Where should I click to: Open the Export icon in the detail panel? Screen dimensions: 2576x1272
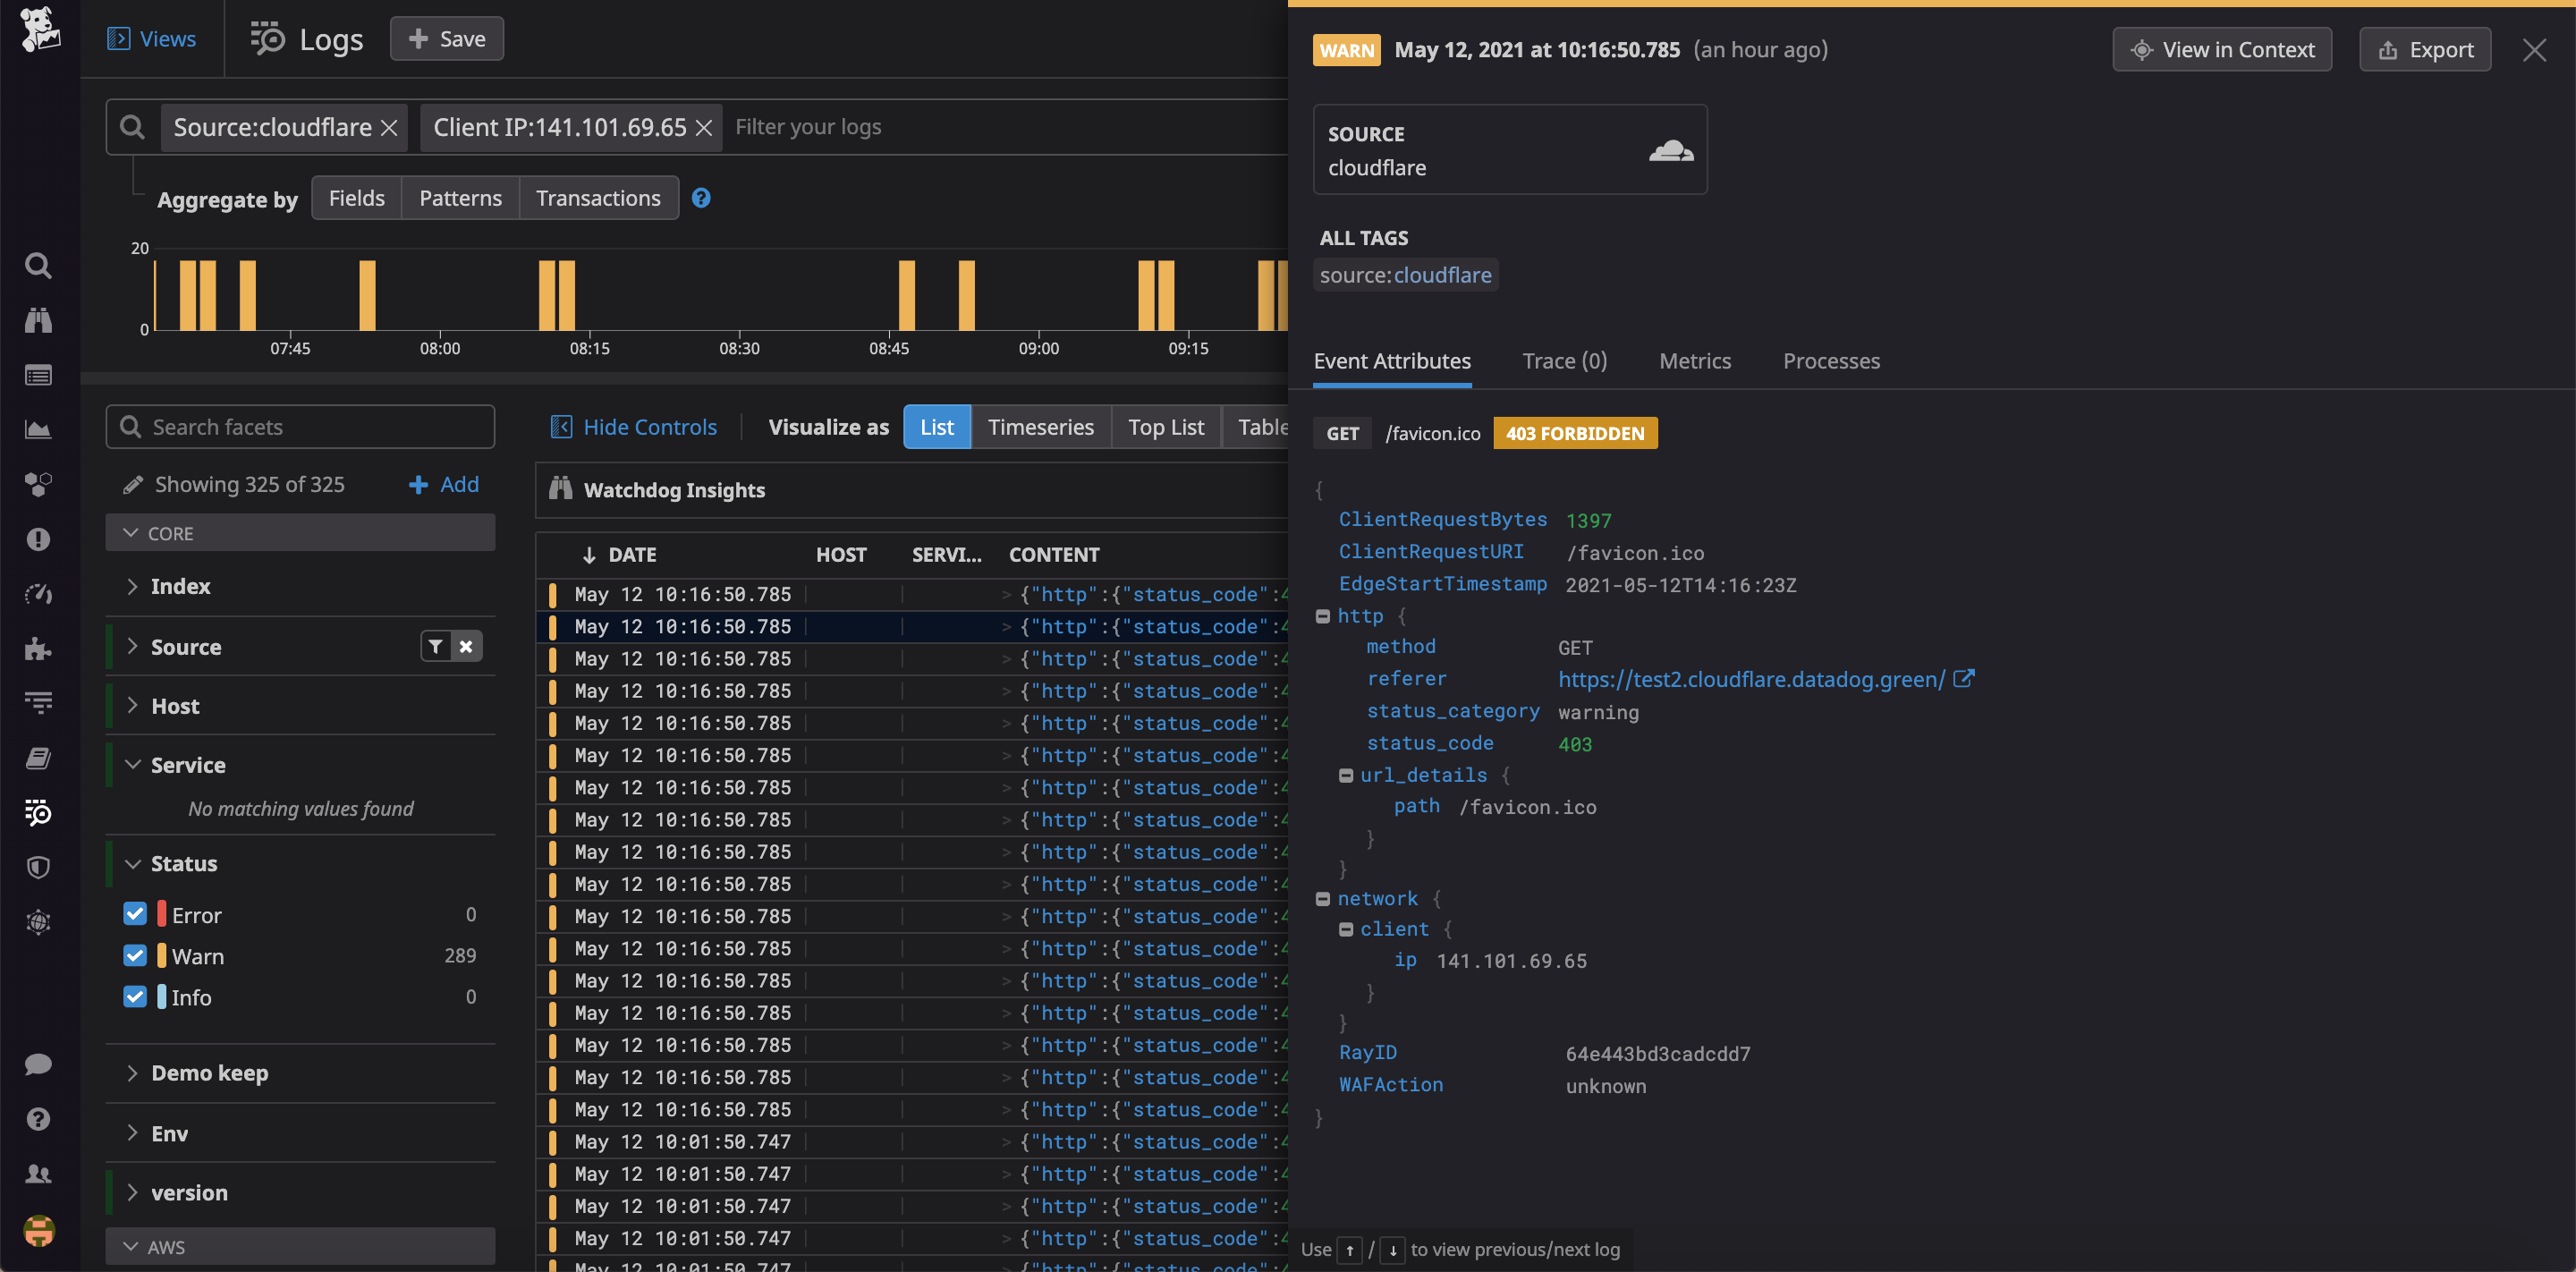(x=2388, y=49)
